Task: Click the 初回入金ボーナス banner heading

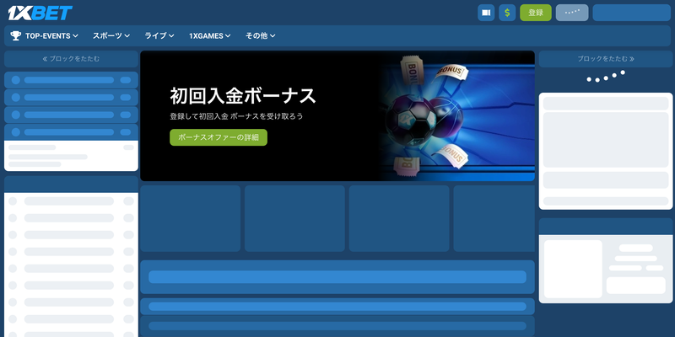Action: coord(243,96)
